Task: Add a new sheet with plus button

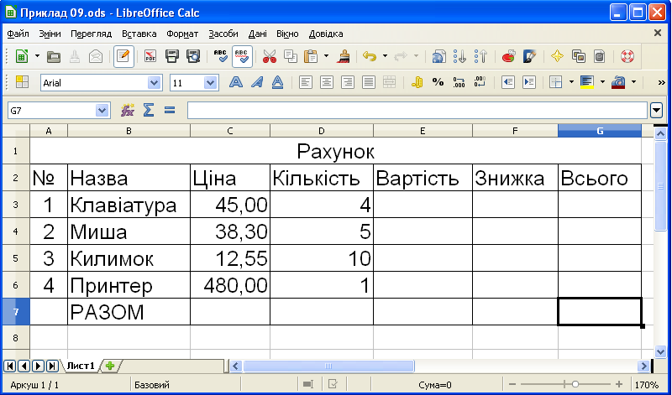Action: click(x=110, y=366)
